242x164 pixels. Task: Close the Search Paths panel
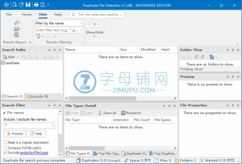coord(60,50)
